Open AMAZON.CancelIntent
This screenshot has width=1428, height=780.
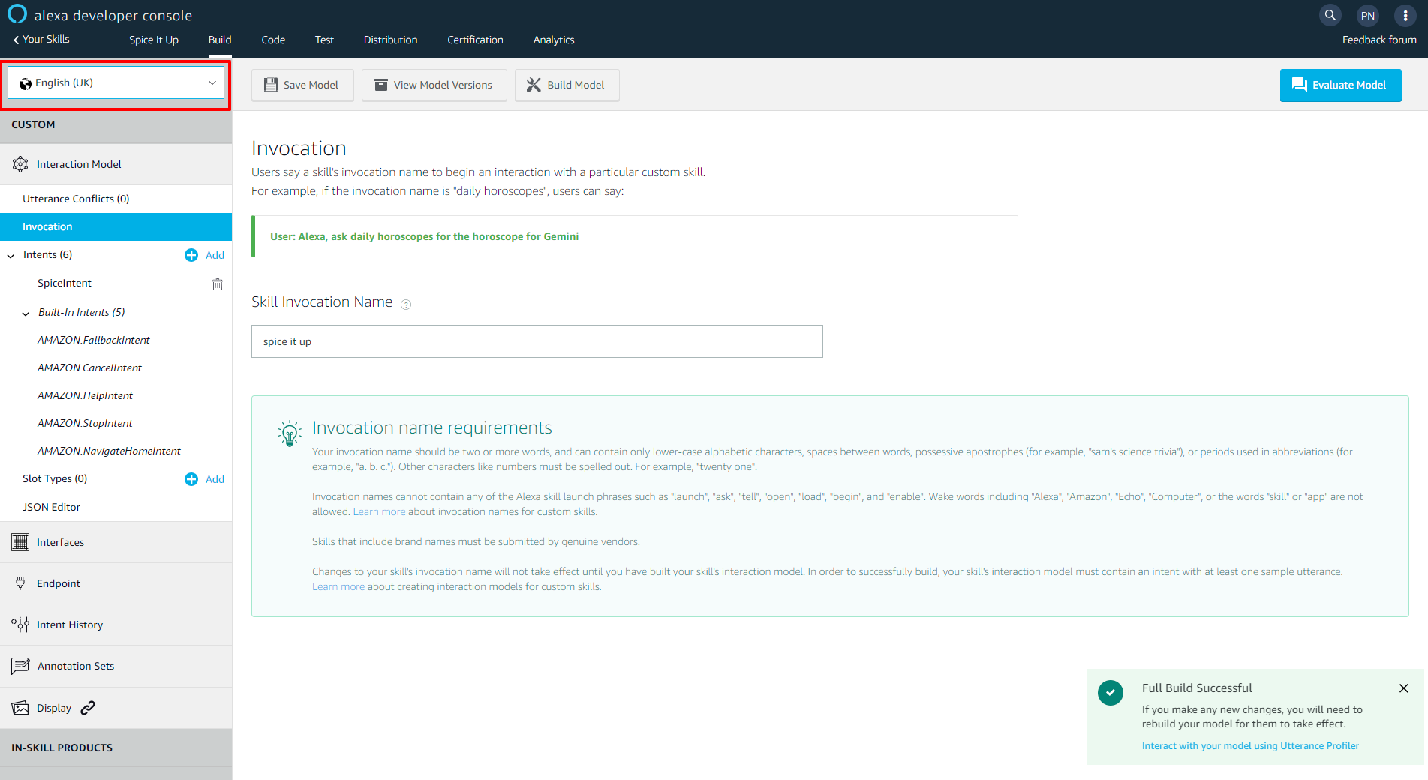click(89, 367)
